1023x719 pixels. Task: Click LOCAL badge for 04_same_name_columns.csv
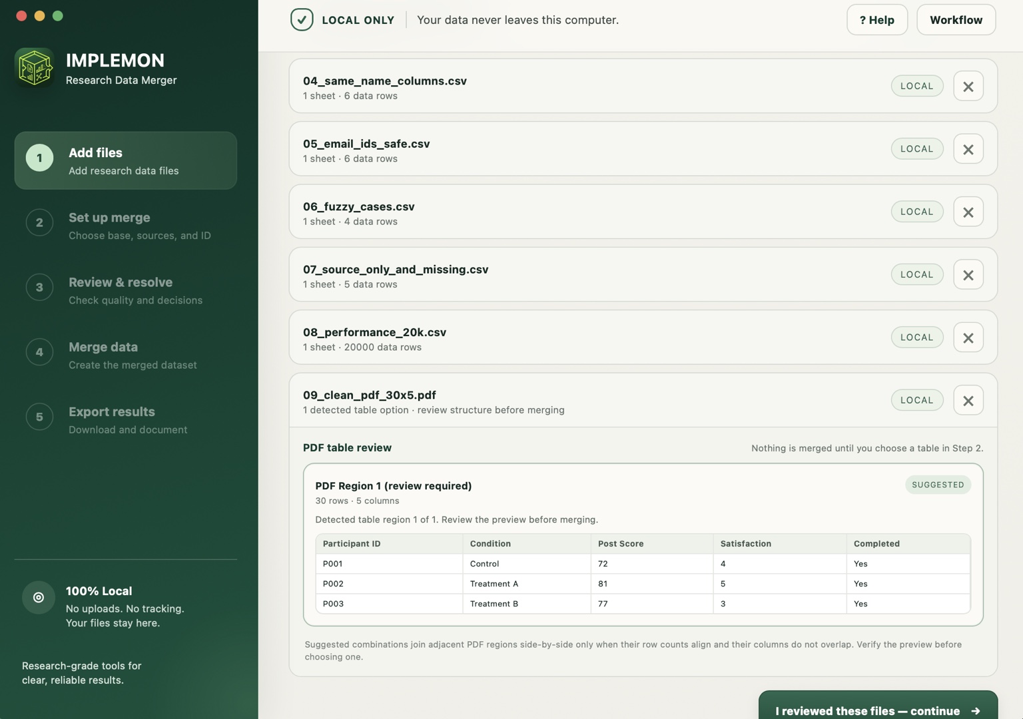point(917,86)
